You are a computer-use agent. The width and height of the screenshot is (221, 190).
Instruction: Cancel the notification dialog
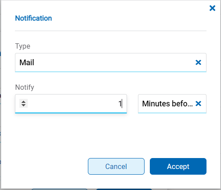[x=116, y=166]
